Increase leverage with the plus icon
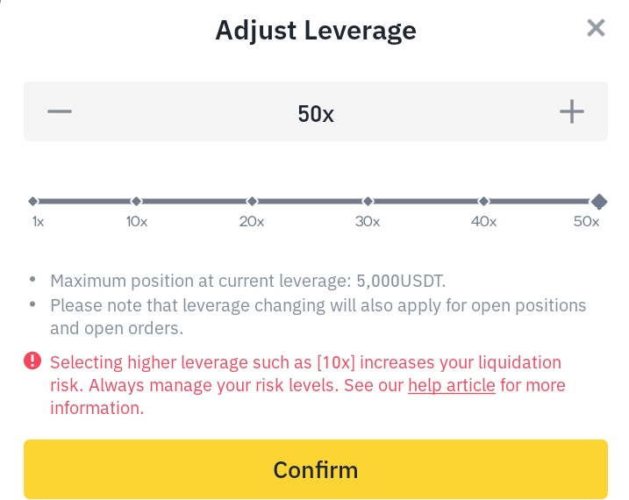This screenshot has width=629, height=500. pyautogui.click(x=572, y=111)
